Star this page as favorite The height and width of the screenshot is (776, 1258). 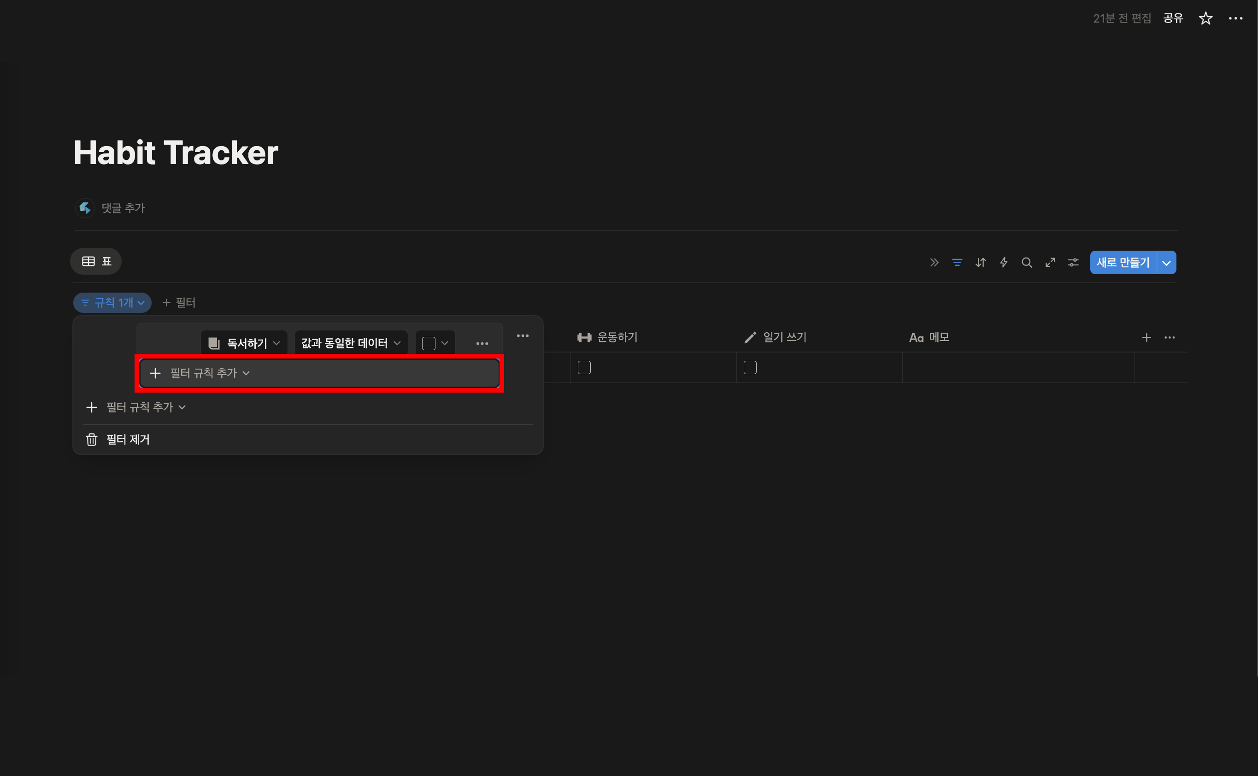1205,18
